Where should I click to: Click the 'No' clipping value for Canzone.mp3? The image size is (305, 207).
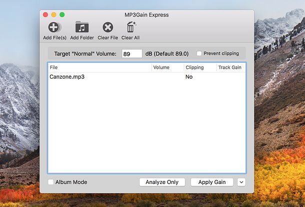coord(189,77)
